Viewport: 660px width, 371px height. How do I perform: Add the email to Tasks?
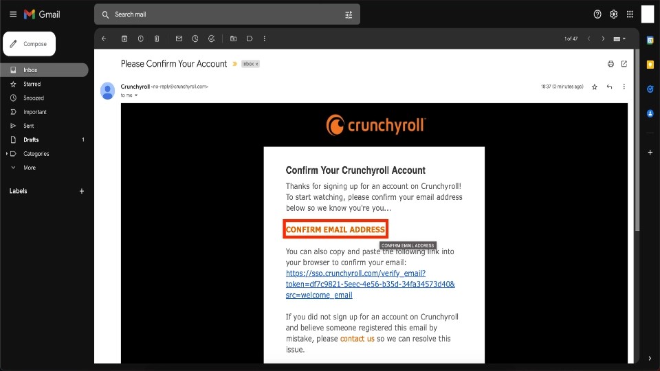[x=211, y=38]
